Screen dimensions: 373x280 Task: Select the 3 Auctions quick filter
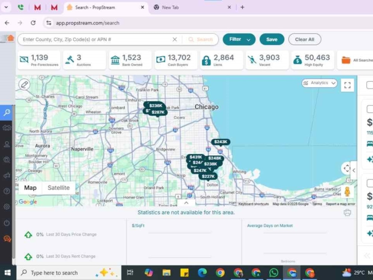click(x=84, y=60)
